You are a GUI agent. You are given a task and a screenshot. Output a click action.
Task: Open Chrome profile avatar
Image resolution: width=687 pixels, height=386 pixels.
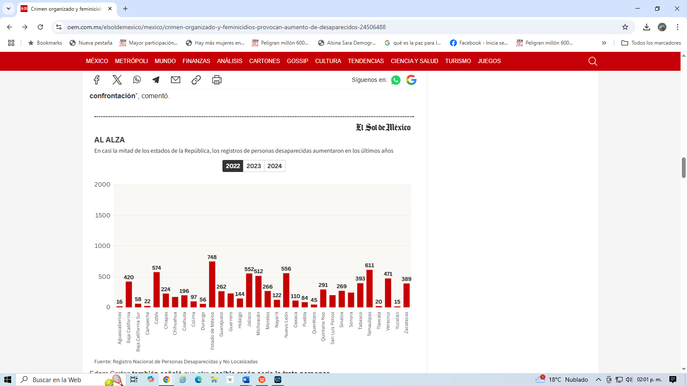tap(662, 27)
